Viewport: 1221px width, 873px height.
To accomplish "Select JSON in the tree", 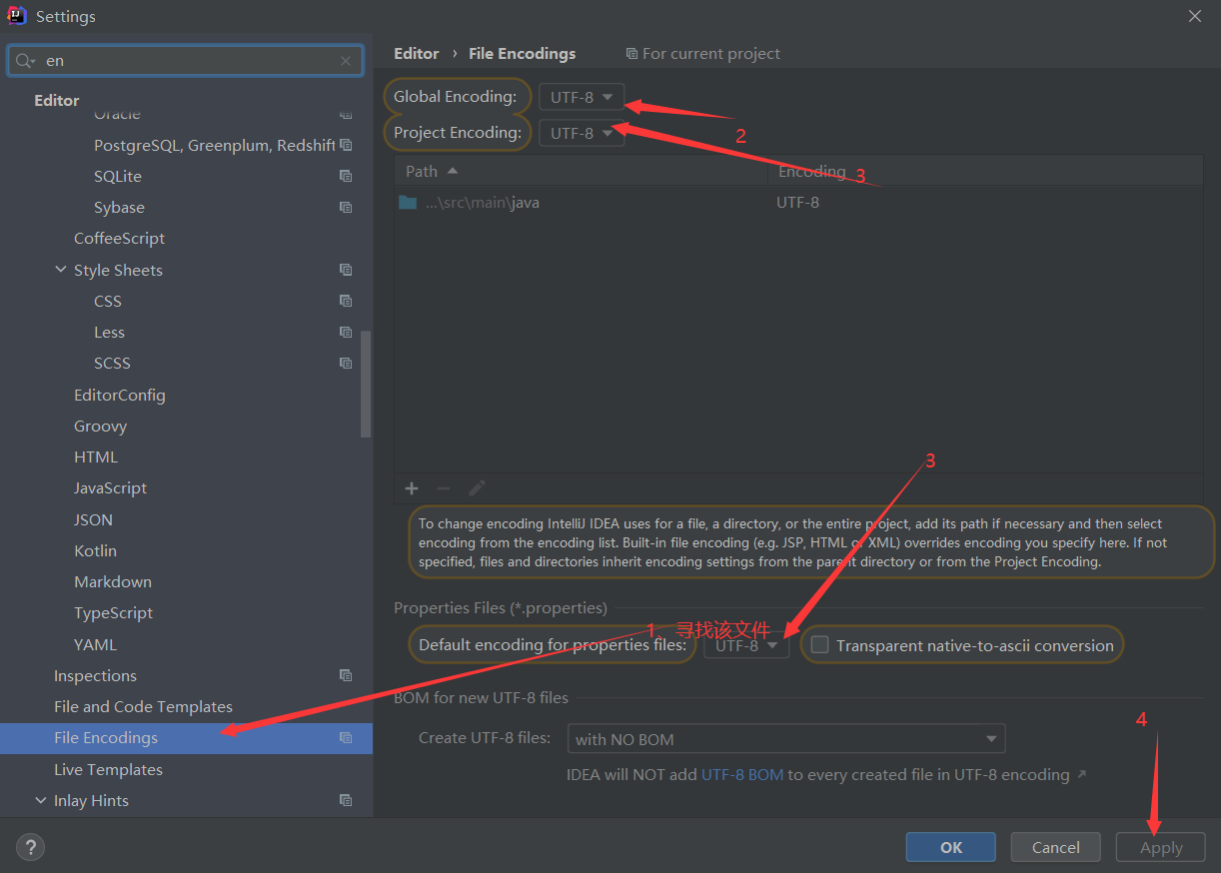I will coord(93,519).
